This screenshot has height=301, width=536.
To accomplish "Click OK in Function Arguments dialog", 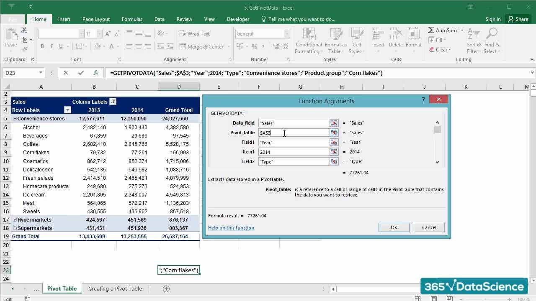I will [394, 227].
